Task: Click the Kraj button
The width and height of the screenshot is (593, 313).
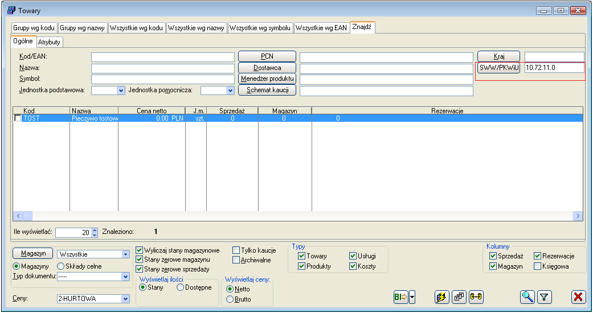Action: [499, 56]
